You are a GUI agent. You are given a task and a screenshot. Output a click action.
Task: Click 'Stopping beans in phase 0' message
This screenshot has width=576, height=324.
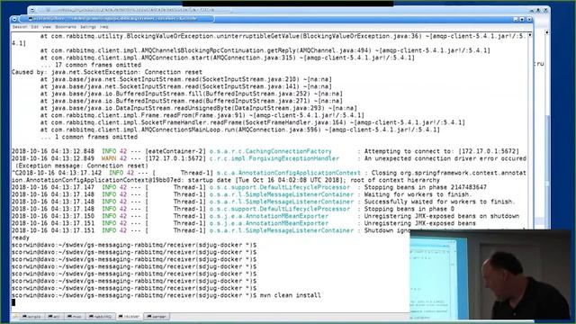(409, 209)
